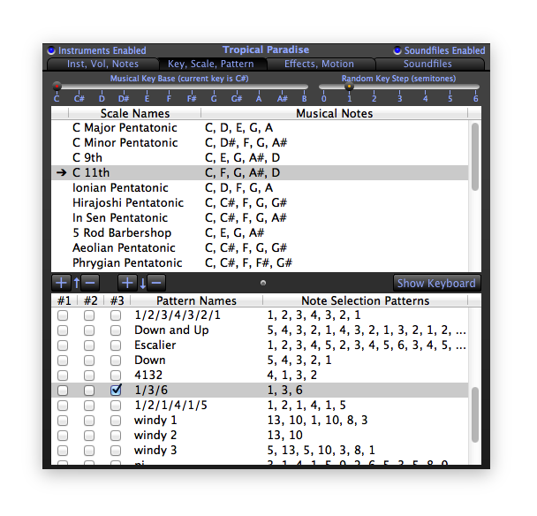The image size is (537, 516).
Task: Check #3 box for Escalier pattern
Action: pyautogui.click(x=116, y=345)
